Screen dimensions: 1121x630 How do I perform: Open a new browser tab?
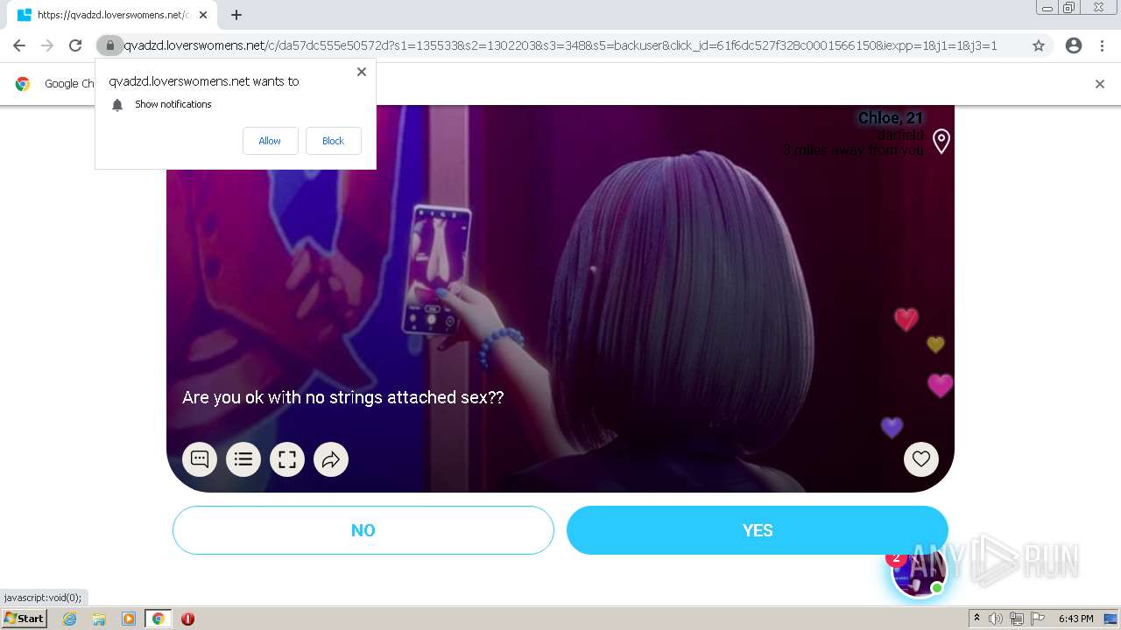coord(236,15)
